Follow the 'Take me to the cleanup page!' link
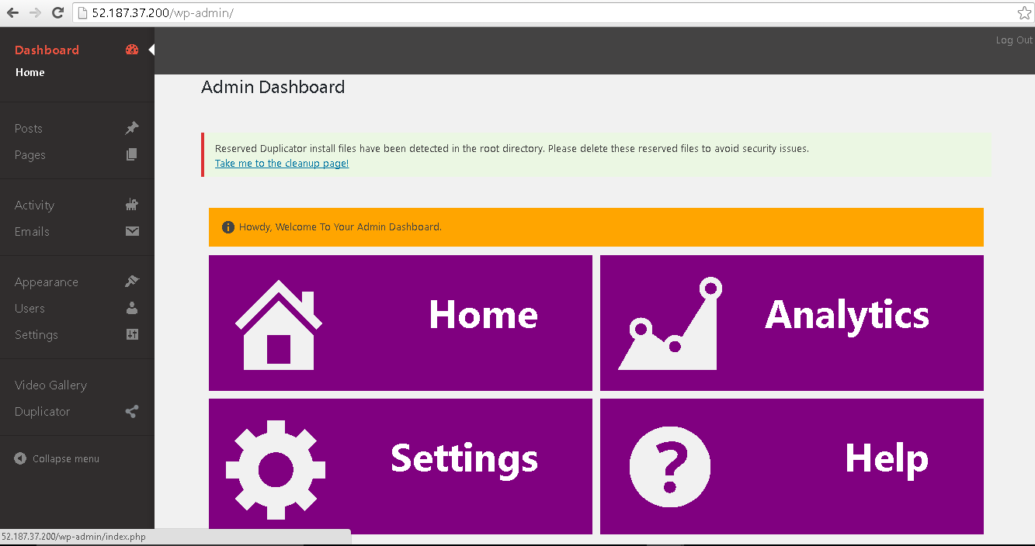Image resolution: width=1035 pixels, height=546 pixels. pyautogui.click(x=282, y=164)
